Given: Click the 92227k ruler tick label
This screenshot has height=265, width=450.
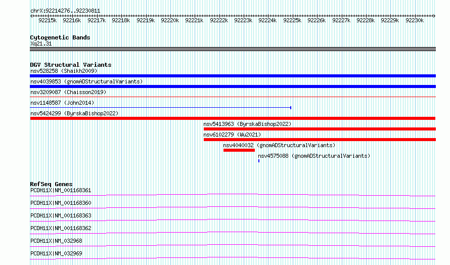Looking at the screenshot, I should [341, 20].
